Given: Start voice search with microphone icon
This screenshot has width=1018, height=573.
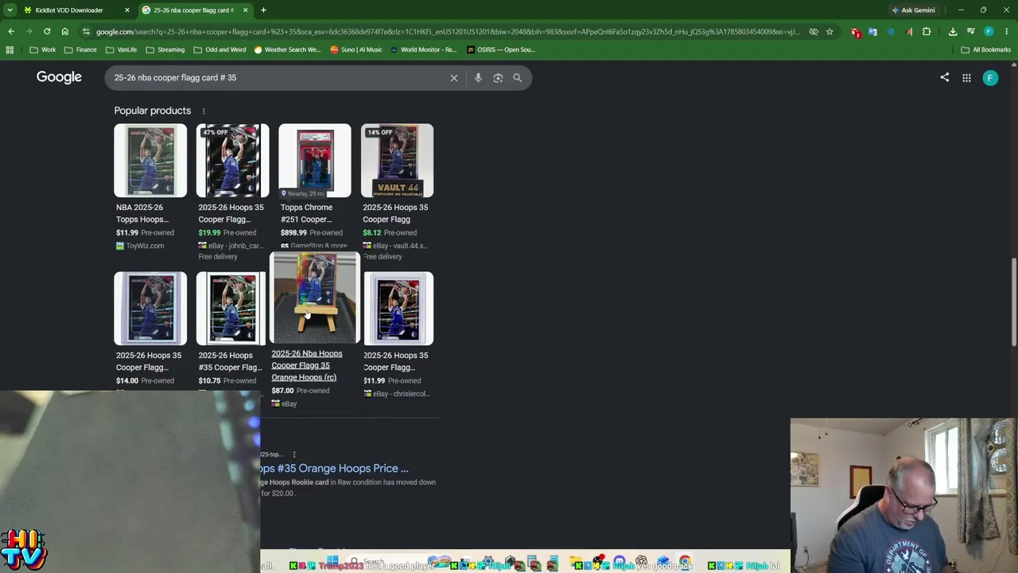Looking at the screenshot, I should tap(478, 78).
